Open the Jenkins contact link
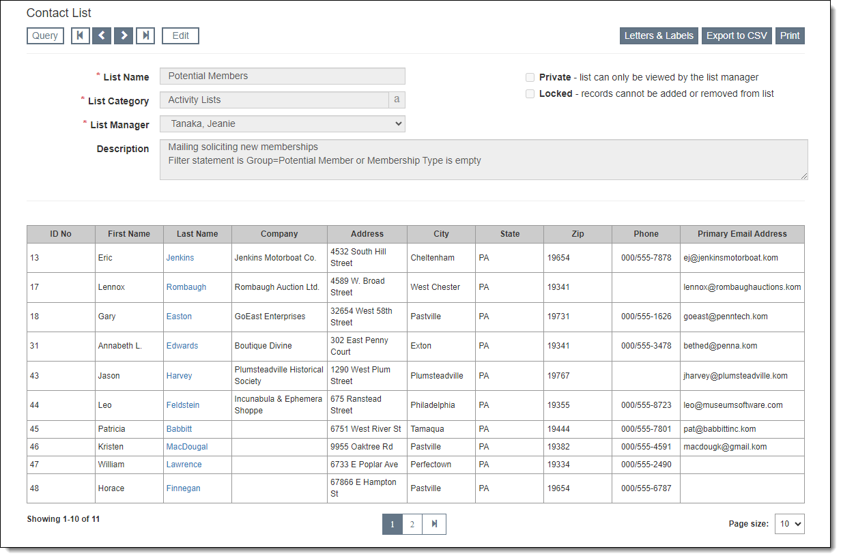Screen dimensions: 841x558 click(x=180, y=258)
